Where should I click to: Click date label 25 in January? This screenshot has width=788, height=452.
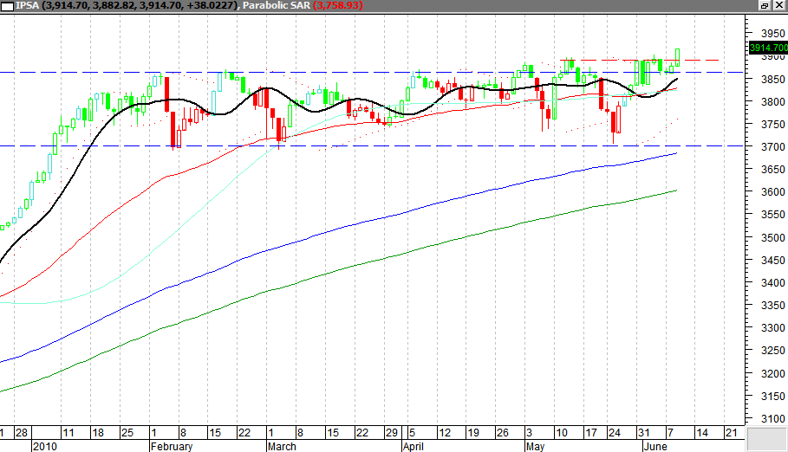[127, 433]
